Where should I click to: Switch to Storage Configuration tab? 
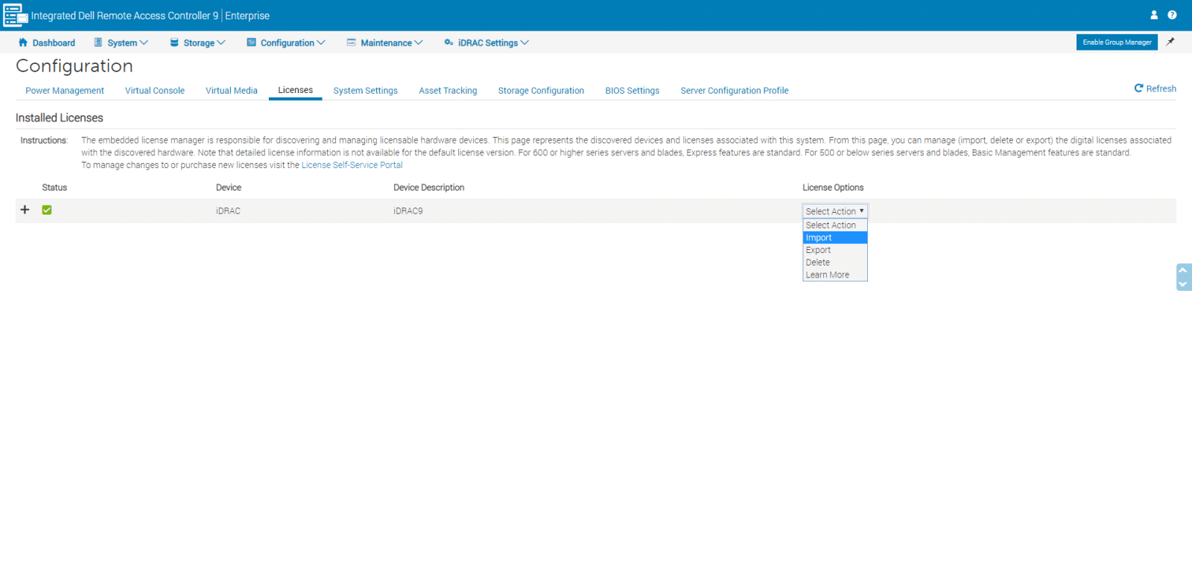click(541, 91)
